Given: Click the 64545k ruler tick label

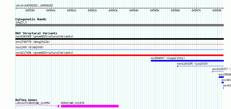Looking at the screenshot, I should click(155, 10).
